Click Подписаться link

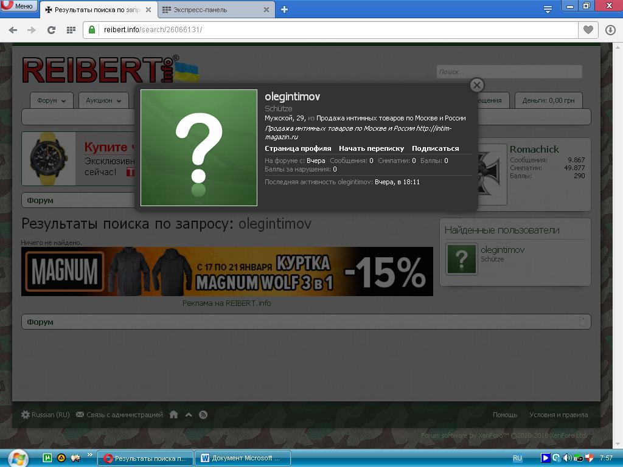pos(436,148)
